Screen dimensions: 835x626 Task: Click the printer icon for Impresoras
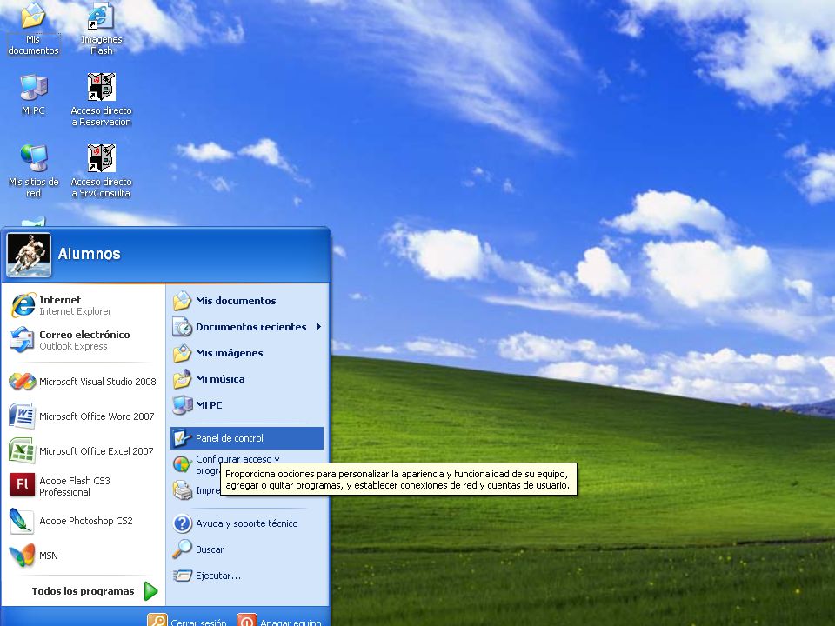(182, 490)
